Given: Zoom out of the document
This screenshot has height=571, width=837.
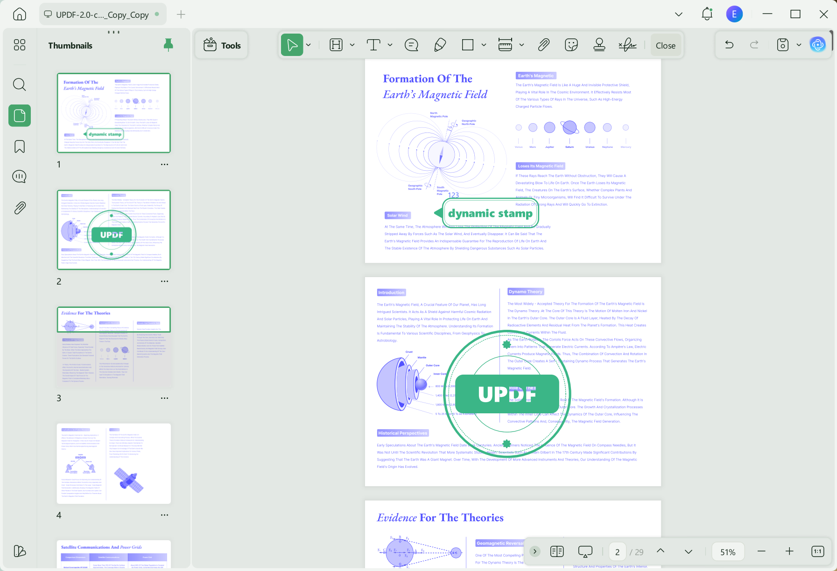Looking at the screenshot, I should pos(761,551).
